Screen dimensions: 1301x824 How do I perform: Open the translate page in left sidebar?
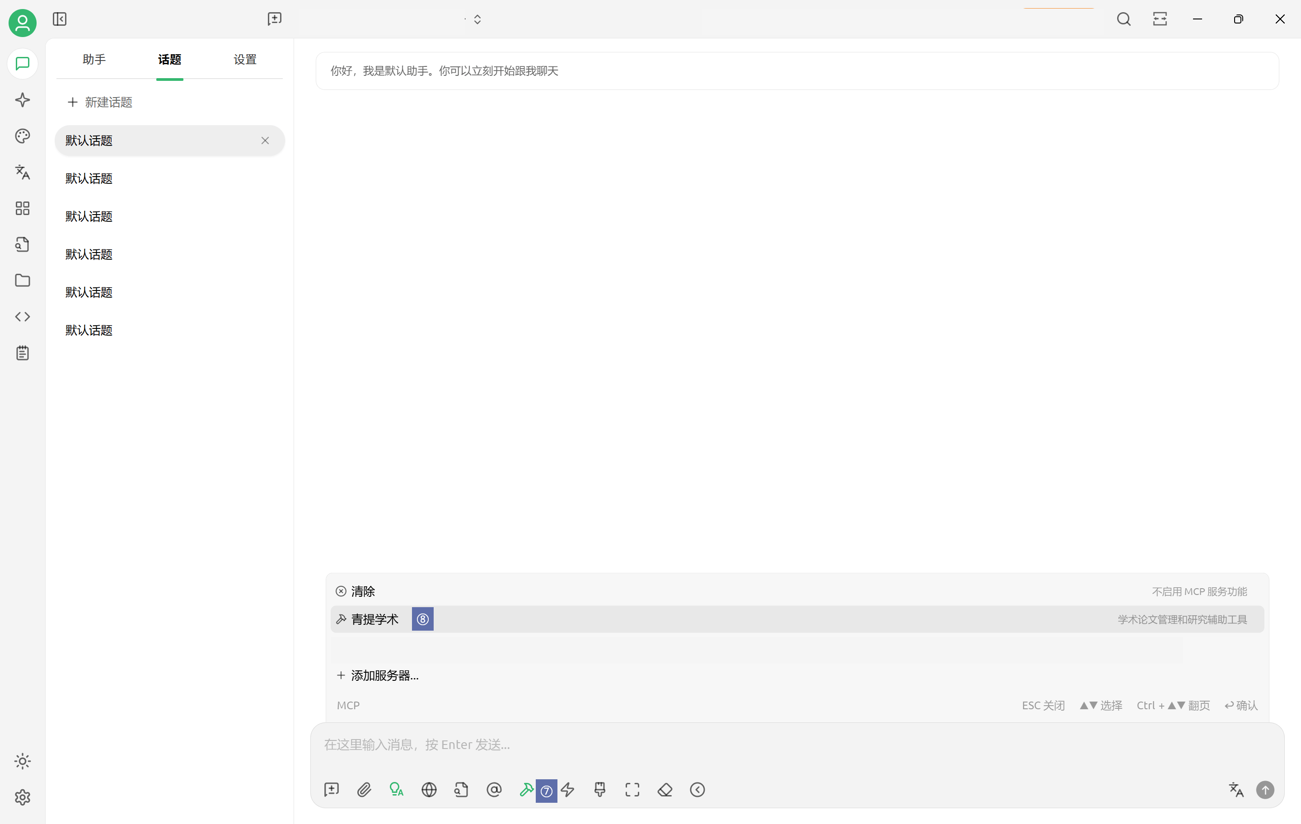[x=22, y=173]
